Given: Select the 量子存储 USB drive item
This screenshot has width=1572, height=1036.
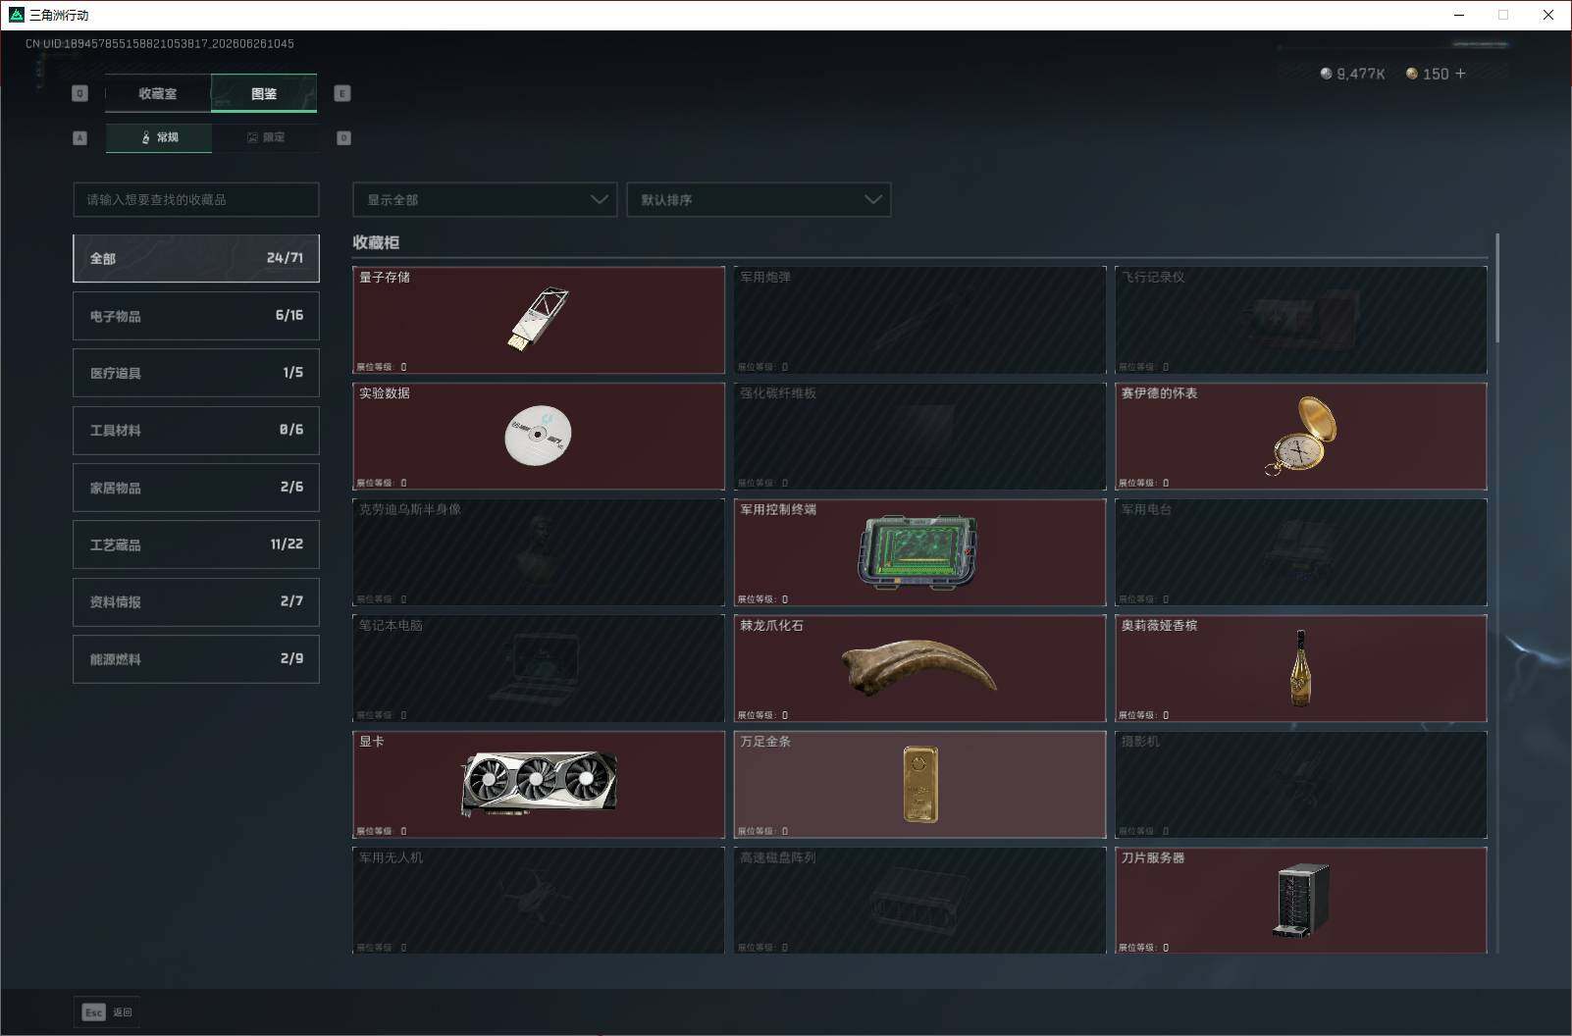Looking at the screenshot, I should tap(539, 320).
